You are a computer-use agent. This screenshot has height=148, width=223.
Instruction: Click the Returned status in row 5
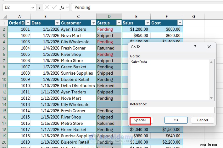point(109,48)
